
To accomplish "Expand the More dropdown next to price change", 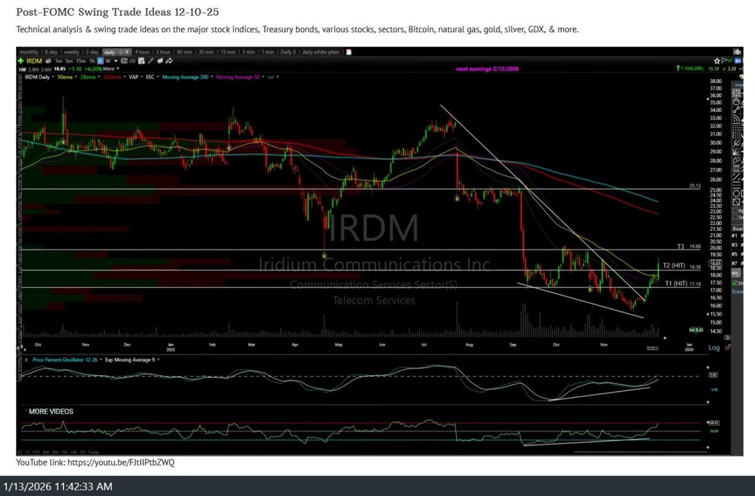I will click(x=111, y=69).
